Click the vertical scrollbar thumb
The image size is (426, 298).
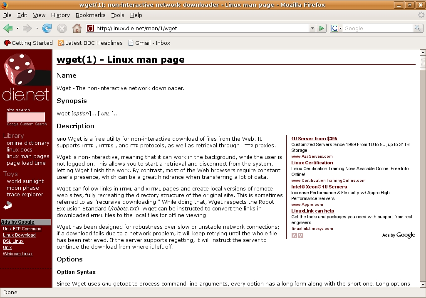click(423, 62)
